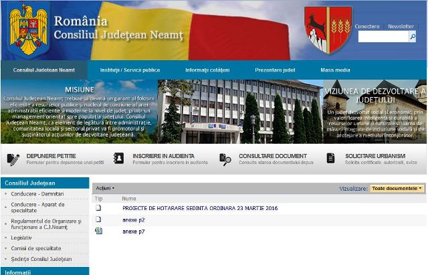Viewport: 428px width, 275px height.
Task: Open Legislativ sidebar item
Action: [x=21, y=238]
